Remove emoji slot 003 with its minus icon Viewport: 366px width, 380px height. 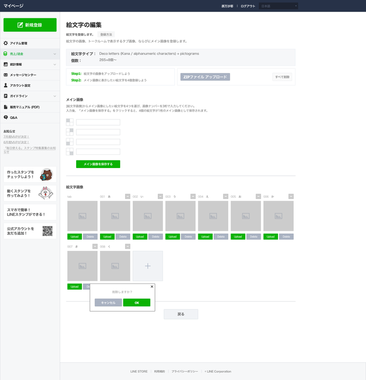tap(193, 197)
